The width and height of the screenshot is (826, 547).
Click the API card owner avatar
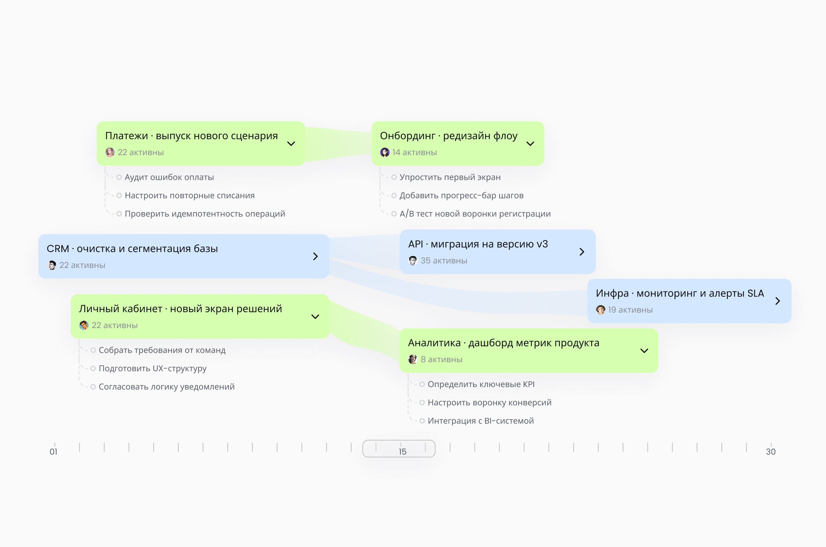click(x=413, y=261)
